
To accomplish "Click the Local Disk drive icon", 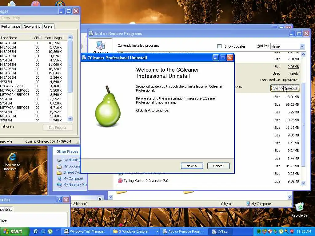I will 59,160.
